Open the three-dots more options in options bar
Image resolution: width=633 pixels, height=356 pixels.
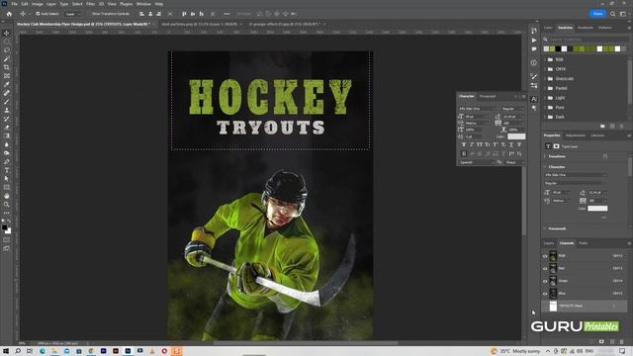[226, 14]
